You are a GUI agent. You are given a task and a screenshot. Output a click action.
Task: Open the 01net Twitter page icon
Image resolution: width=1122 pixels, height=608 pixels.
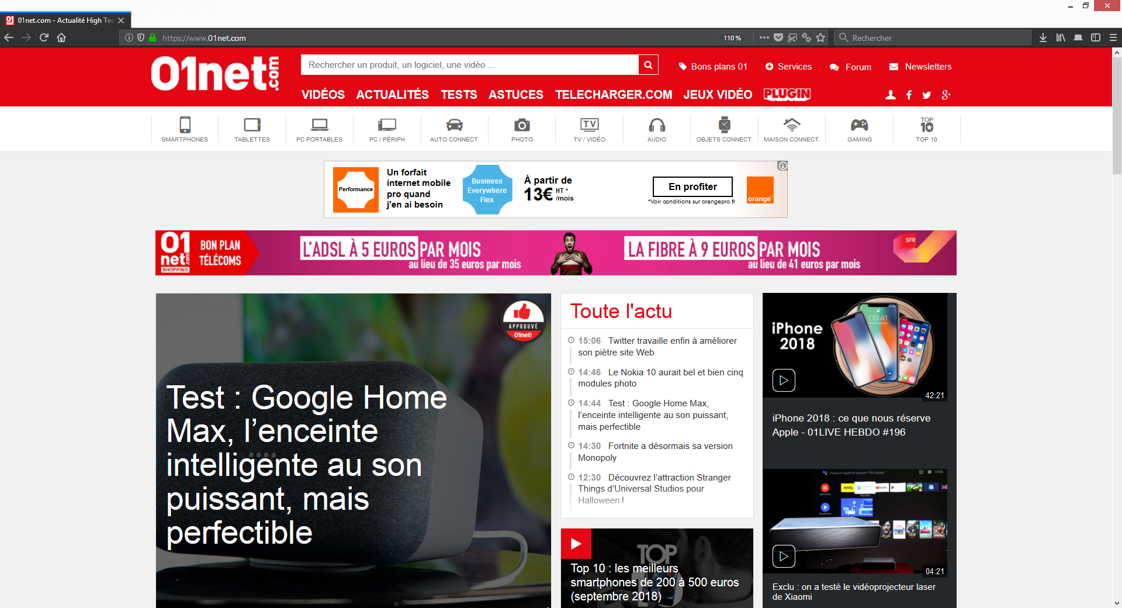(927, 95)
